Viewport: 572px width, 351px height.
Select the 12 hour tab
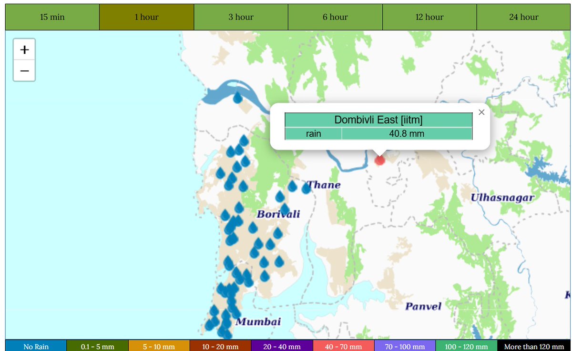(x=429, y=17)
